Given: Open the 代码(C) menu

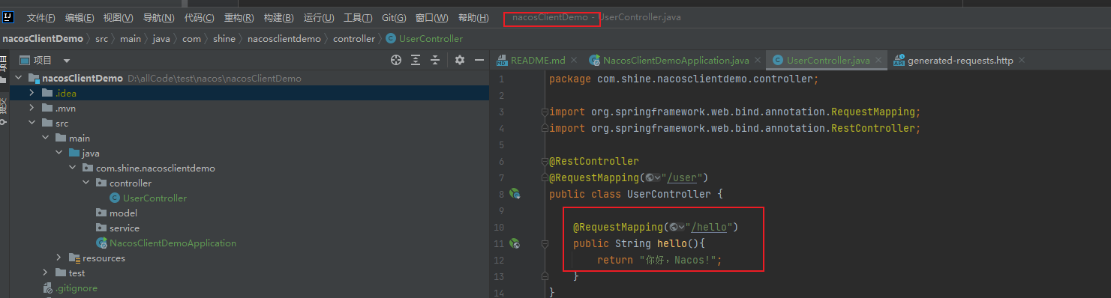Looking at the screenshot, I should point(199,18).
